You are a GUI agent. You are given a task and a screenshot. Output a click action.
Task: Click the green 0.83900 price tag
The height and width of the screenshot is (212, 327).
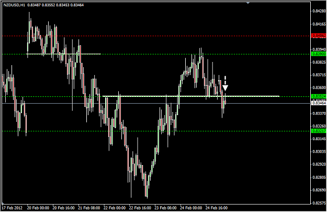point(319,54)
